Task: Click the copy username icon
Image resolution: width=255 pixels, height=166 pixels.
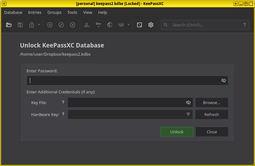Action: 87,25
